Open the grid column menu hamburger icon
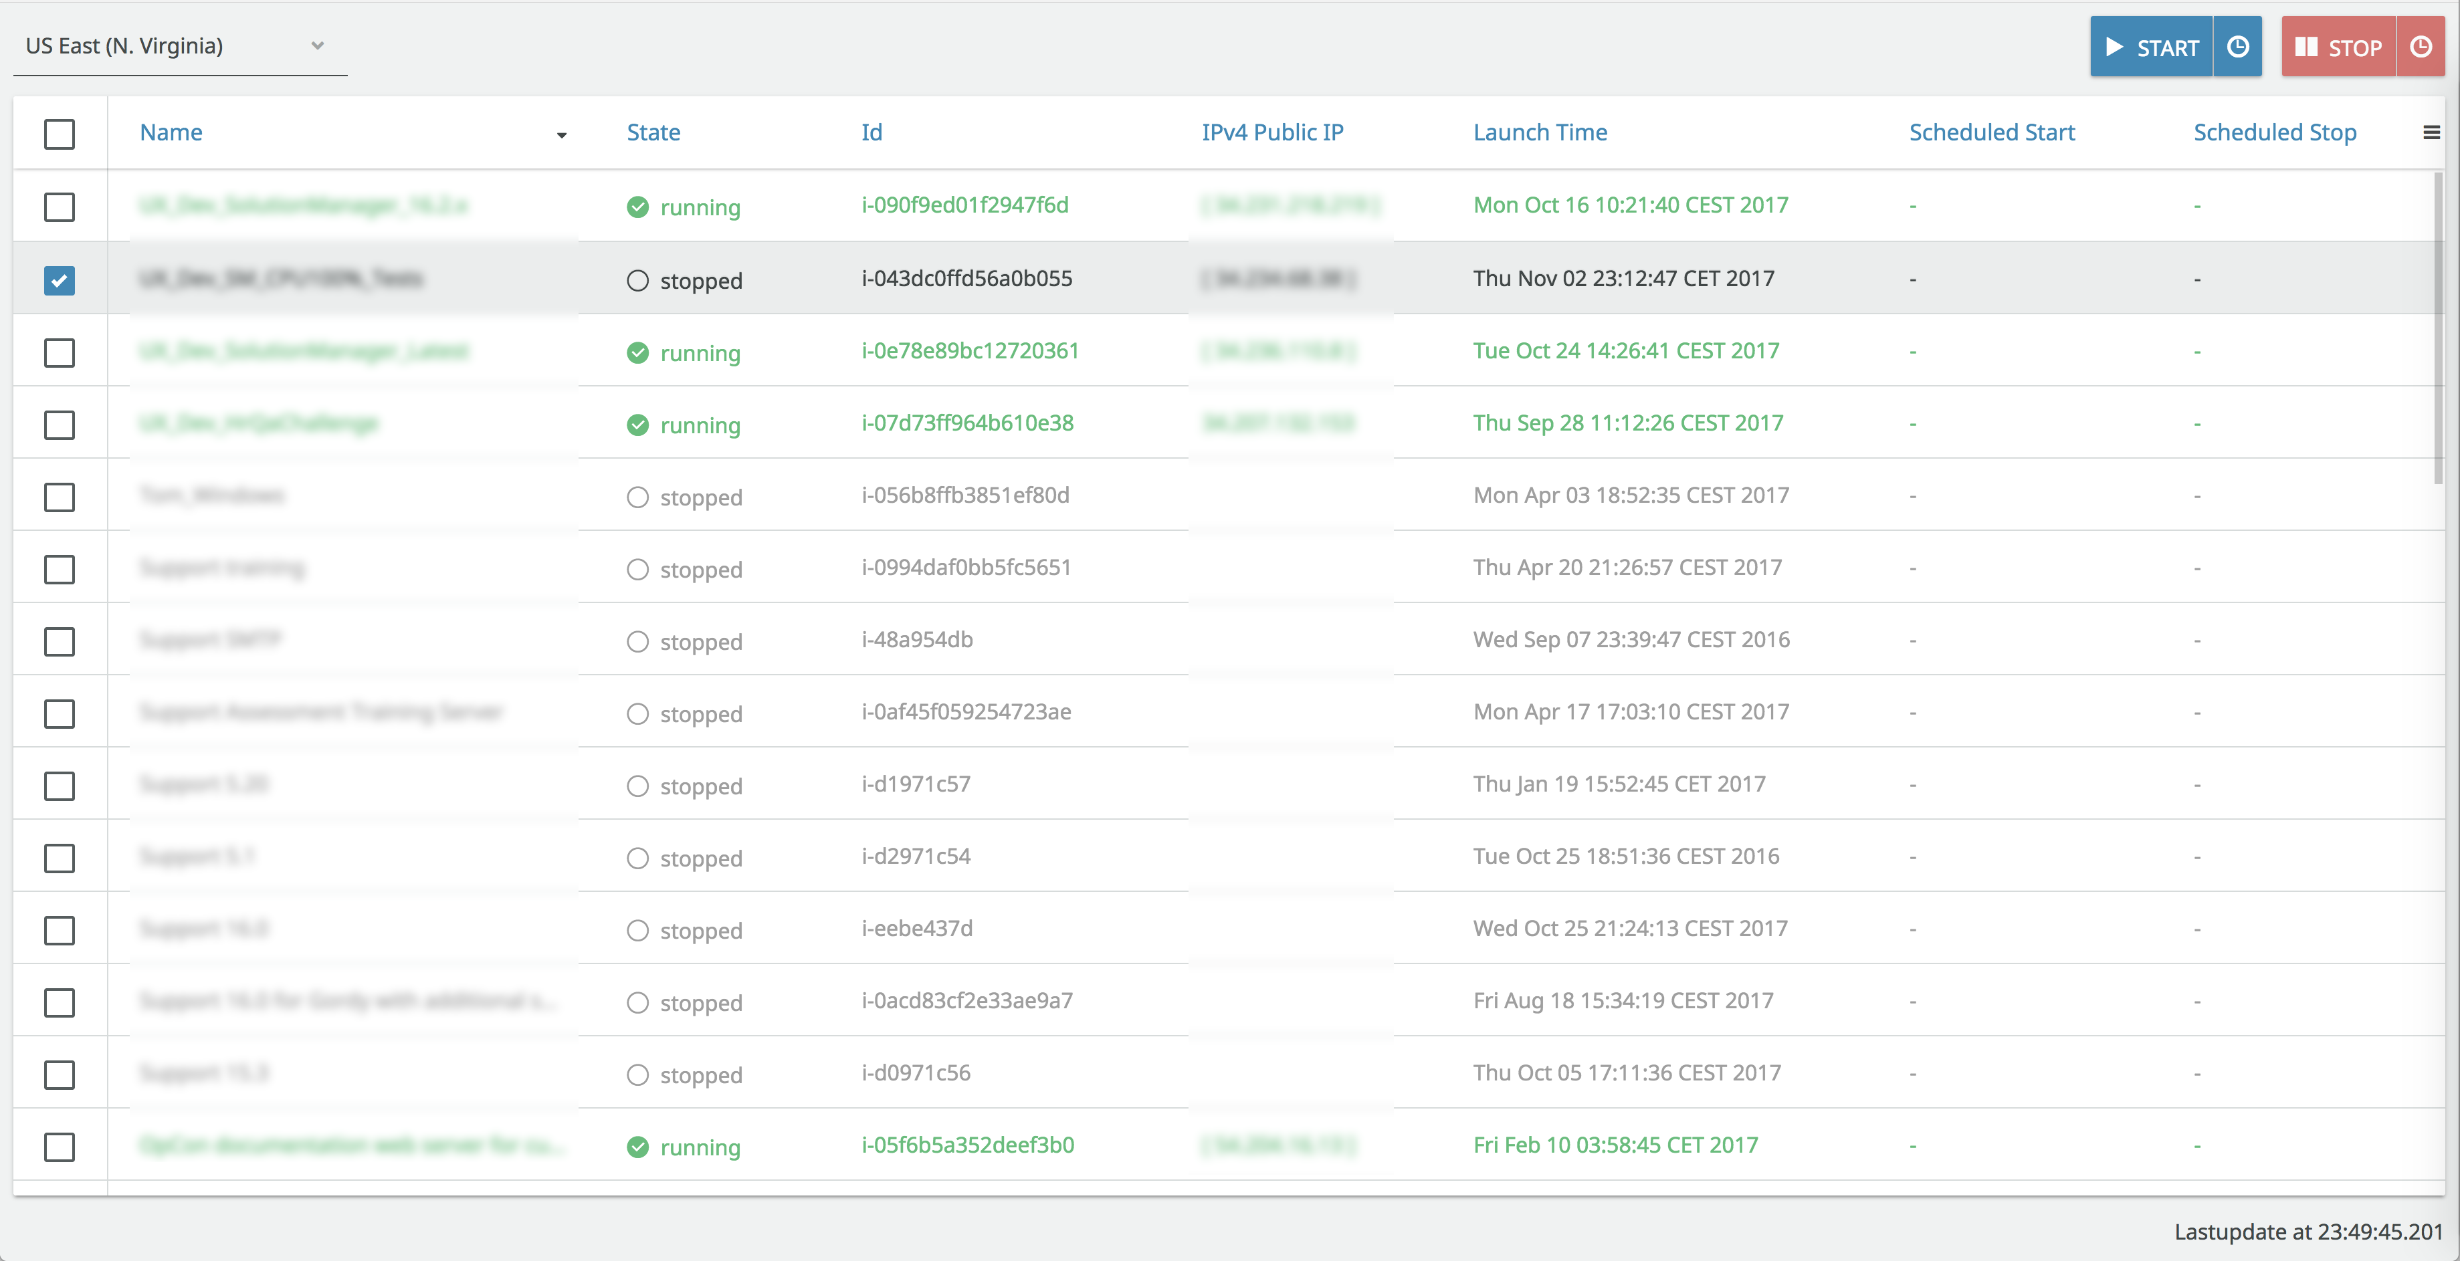 click(x=2431, y=132)
